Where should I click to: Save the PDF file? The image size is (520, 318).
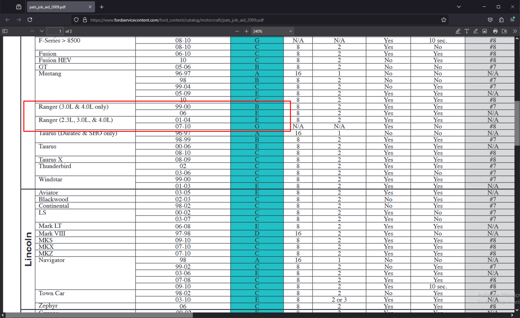(x=504, y=31)
